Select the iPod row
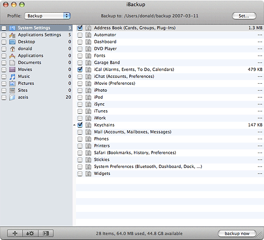 point(170,97)
